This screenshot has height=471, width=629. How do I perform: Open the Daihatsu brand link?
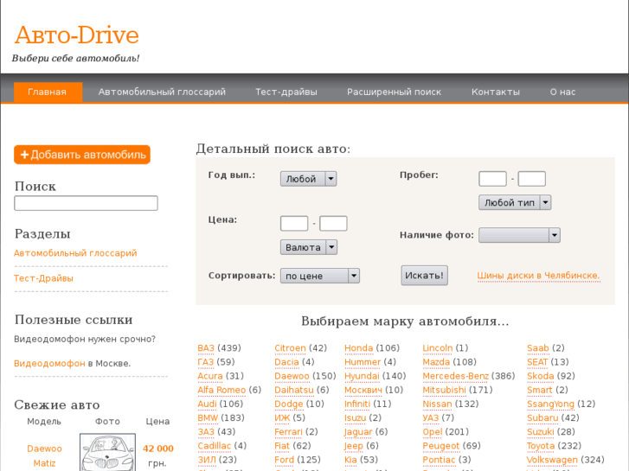point(294,390)
